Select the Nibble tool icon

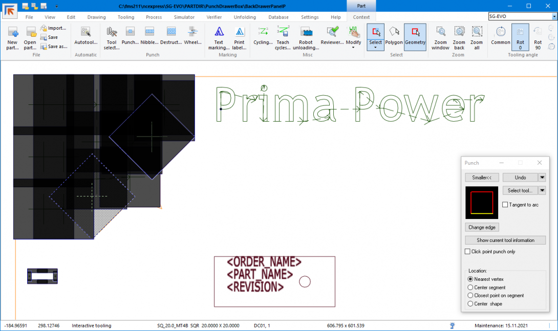[x=149, y=32]
